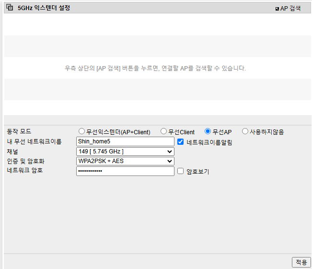Open the 채널 149 [5.745 GHz] dropdown
Viewport: 312px width, 269px height.
[125, 152]
